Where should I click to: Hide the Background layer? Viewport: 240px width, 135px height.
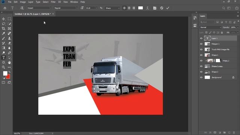click(x=201, y=78)
